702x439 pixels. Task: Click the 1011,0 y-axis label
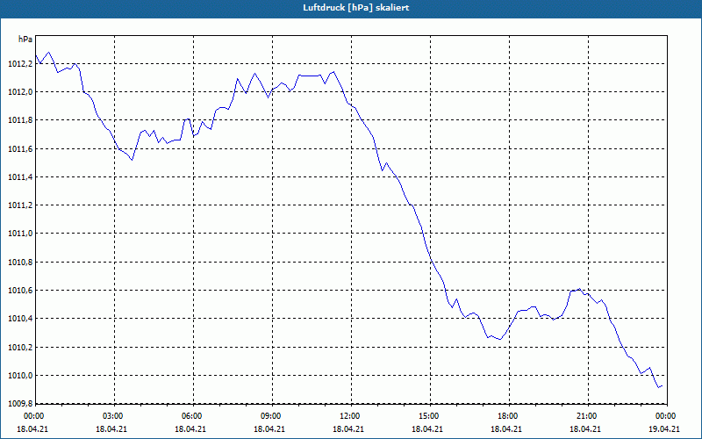coord(20,234)
